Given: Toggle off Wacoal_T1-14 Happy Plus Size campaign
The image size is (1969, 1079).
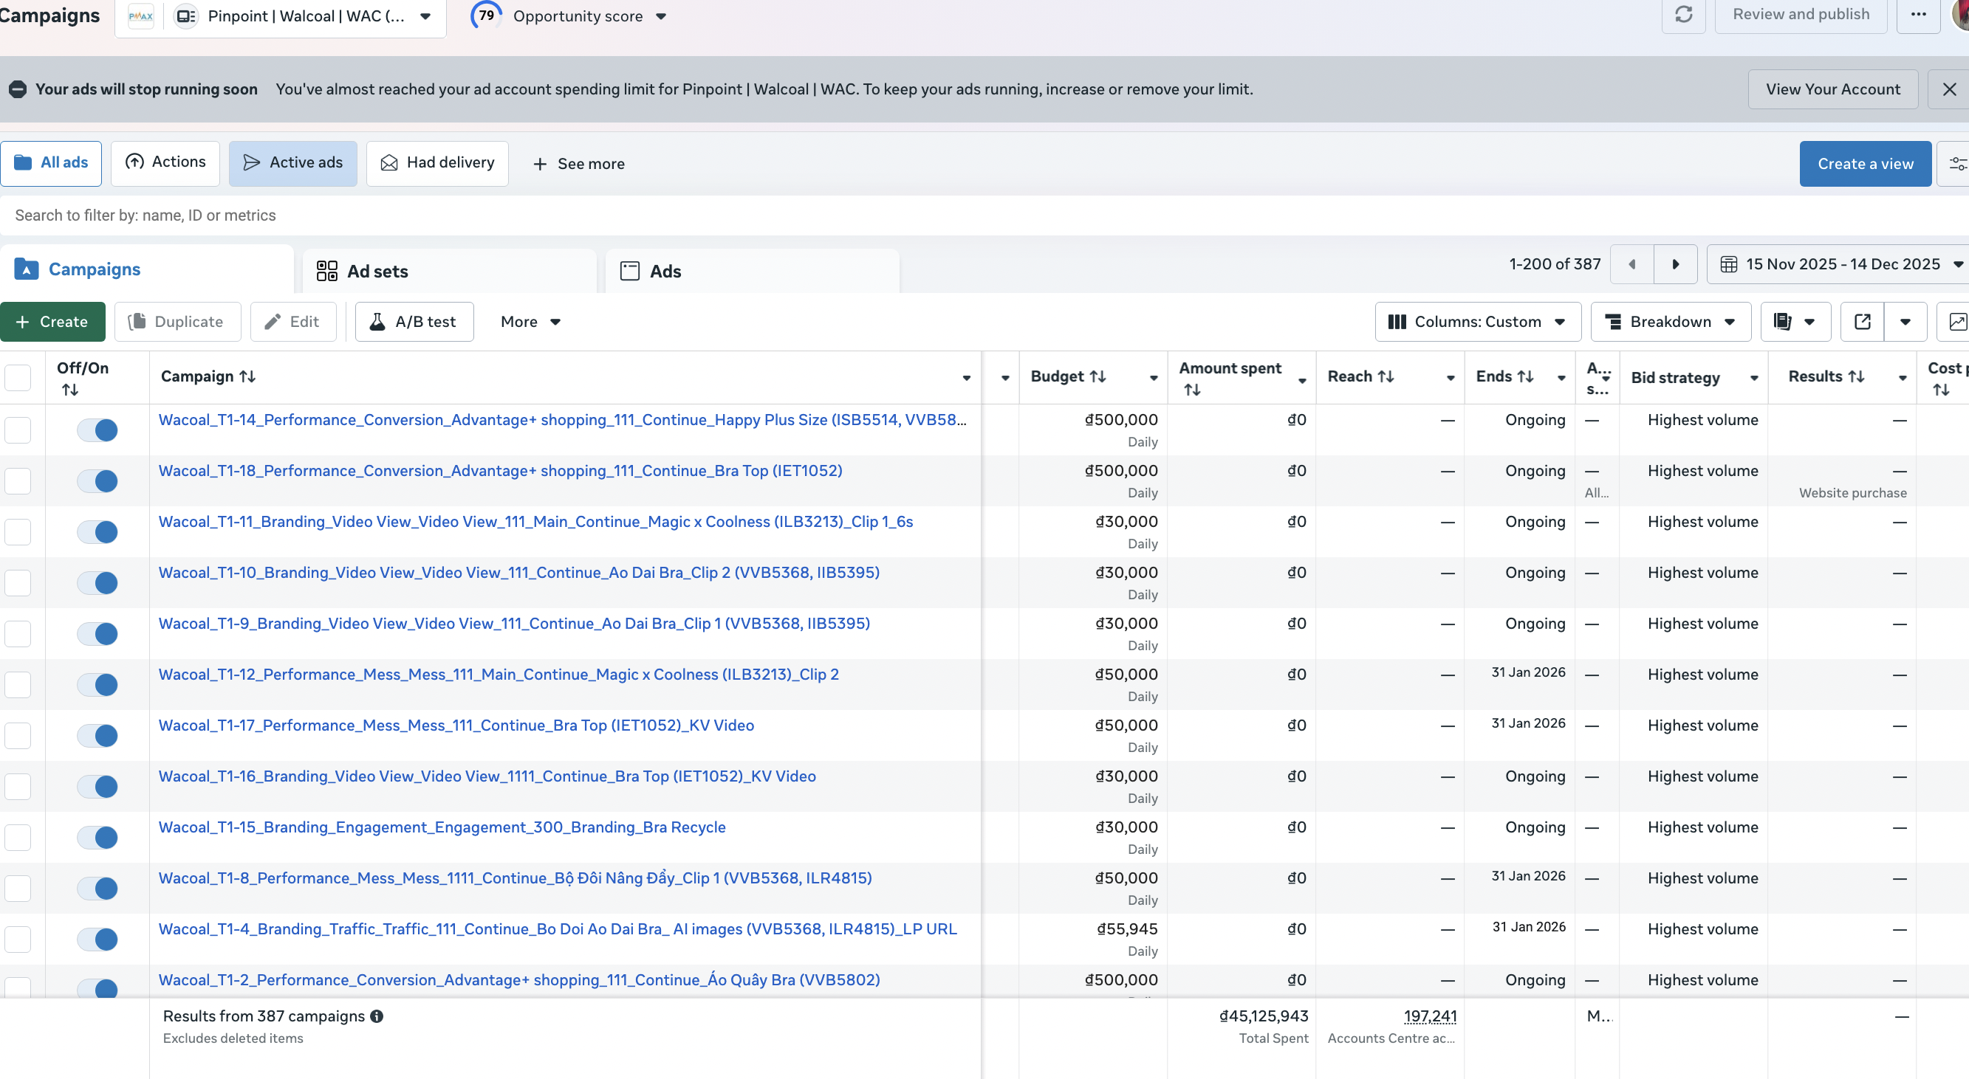Looking at the screenshot, I should tap(97, 430).
